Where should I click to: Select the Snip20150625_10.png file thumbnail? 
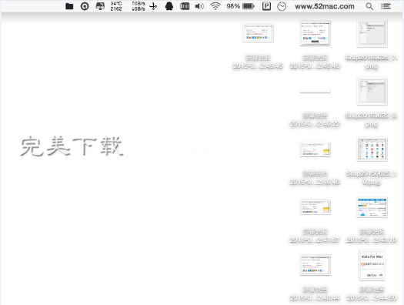[x=372, y=149]
